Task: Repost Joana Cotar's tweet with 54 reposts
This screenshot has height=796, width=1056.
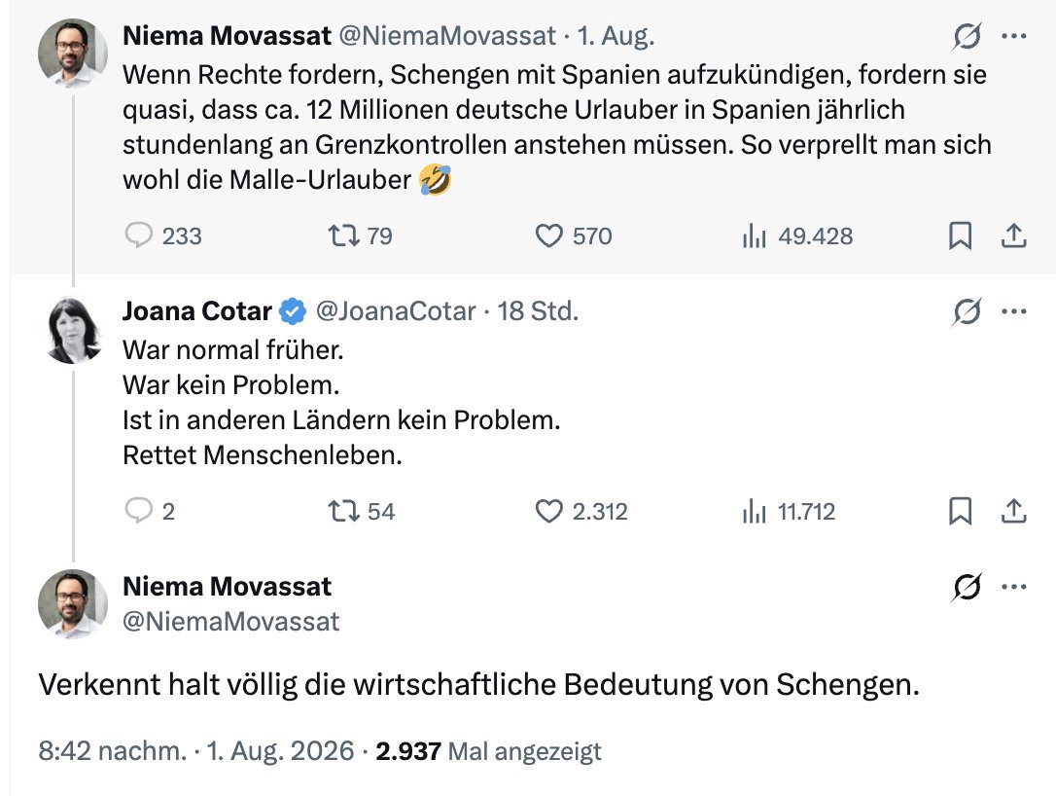Action: [343, 511]
